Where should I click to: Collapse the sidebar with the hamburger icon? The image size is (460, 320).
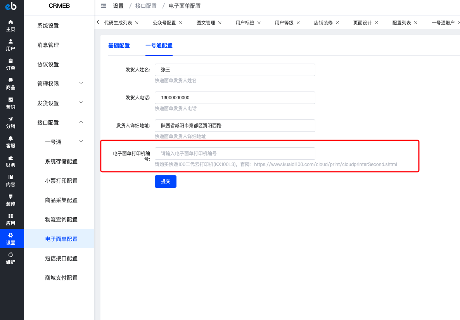[x=104, y=6]
